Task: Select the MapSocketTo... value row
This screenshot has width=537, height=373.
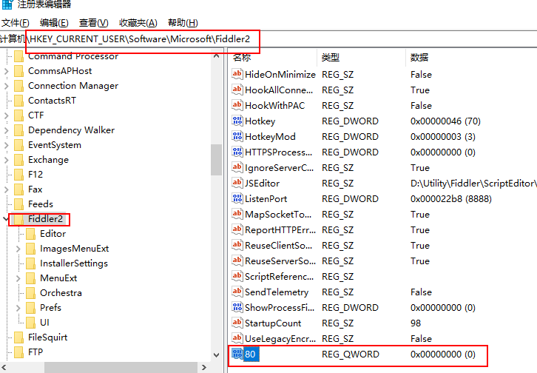Action: (382, 214)
